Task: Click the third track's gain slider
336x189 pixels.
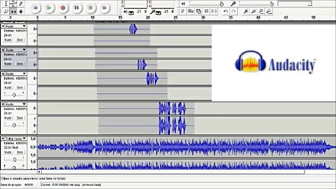Action: point(14,94)
